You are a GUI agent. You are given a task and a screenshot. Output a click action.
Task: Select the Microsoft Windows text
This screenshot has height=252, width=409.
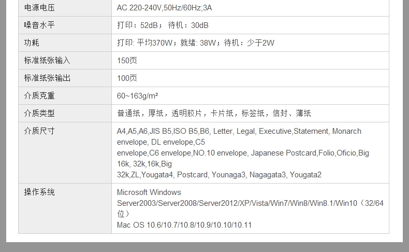click(149, 192)
